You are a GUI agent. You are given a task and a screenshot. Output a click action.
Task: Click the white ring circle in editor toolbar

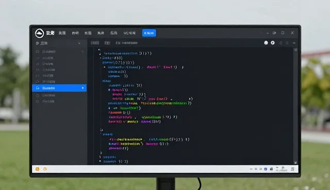(x=273, y=43)
